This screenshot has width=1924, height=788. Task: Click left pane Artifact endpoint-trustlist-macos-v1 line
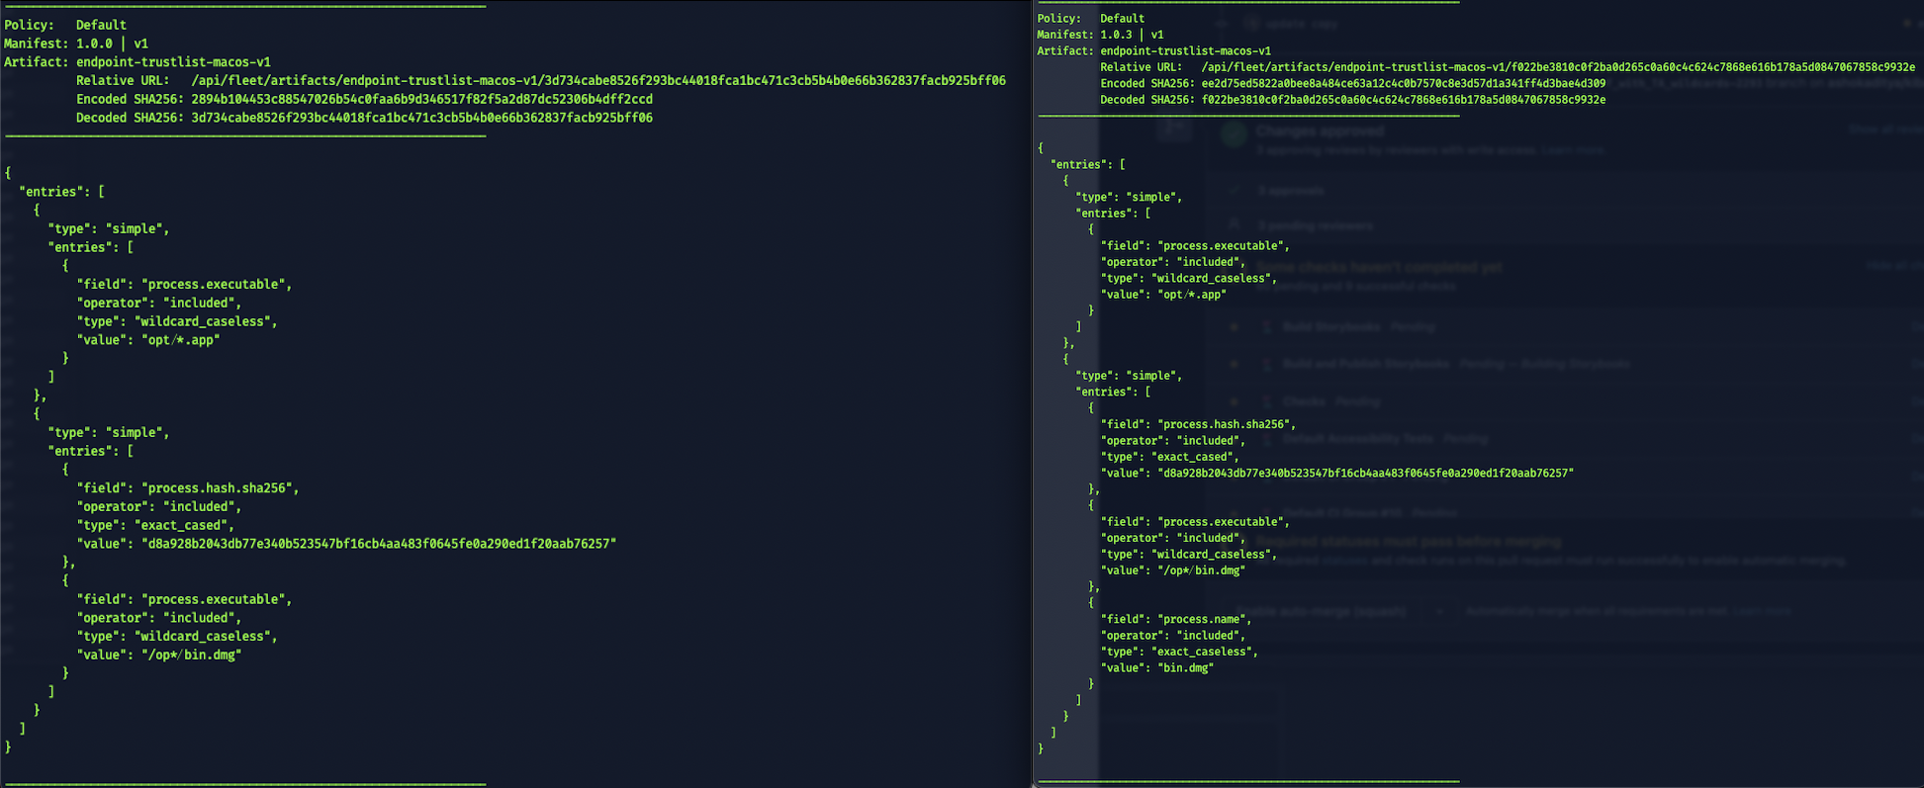(137, 61)
